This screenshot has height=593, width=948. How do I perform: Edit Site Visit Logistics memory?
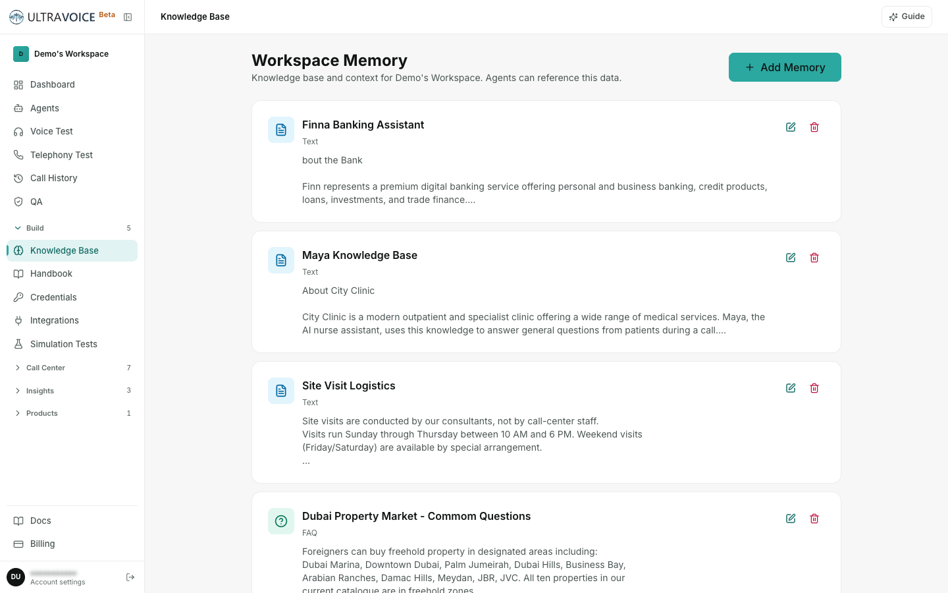791,388
